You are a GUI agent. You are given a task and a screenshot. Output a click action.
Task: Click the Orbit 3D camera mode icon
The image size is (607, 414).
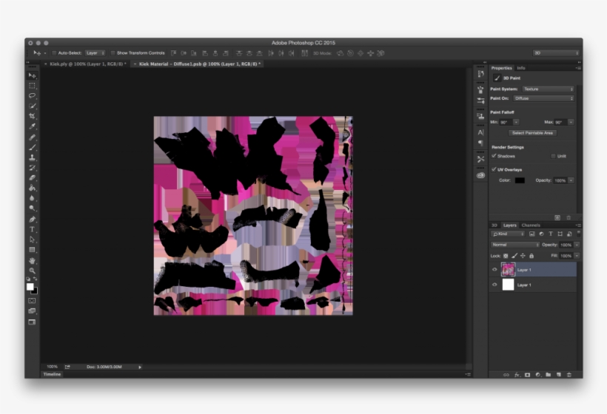point(340,53)
